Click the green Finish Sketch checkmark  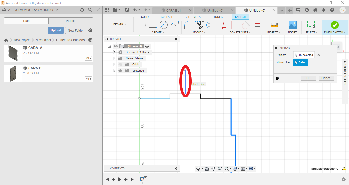click(x=334, y=25)
